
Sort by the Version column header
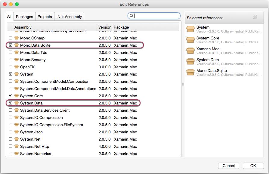(x=105, y=27)
